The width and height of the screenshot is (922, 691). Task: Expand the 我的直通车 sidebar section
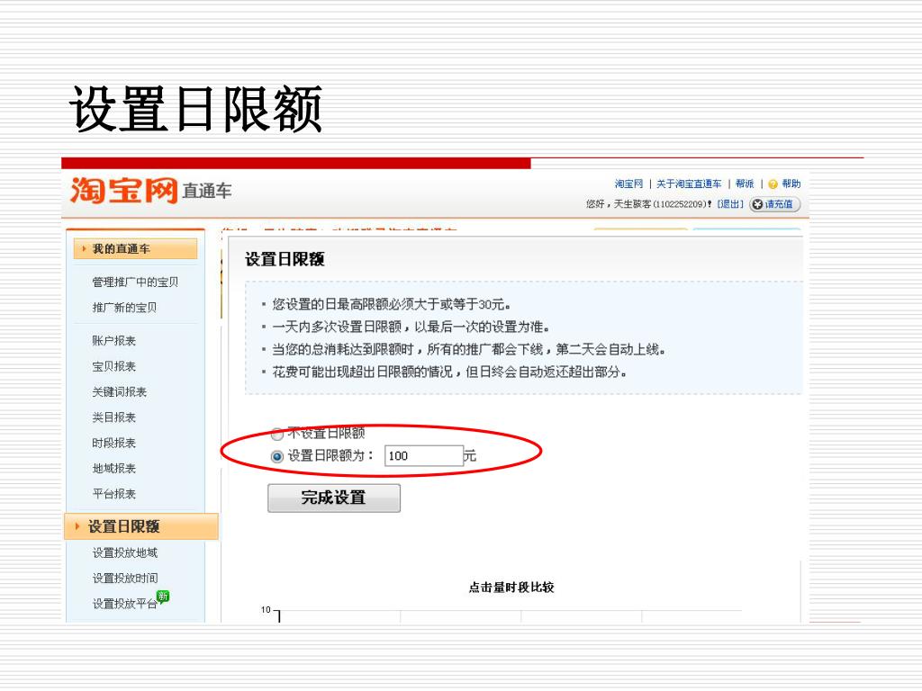[x=135, y=248]
